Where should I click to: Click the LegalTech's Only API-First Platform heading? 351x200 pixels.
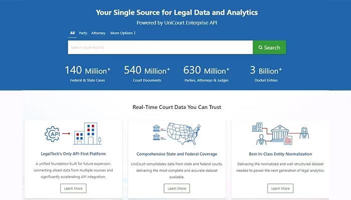tap(73, 154)
